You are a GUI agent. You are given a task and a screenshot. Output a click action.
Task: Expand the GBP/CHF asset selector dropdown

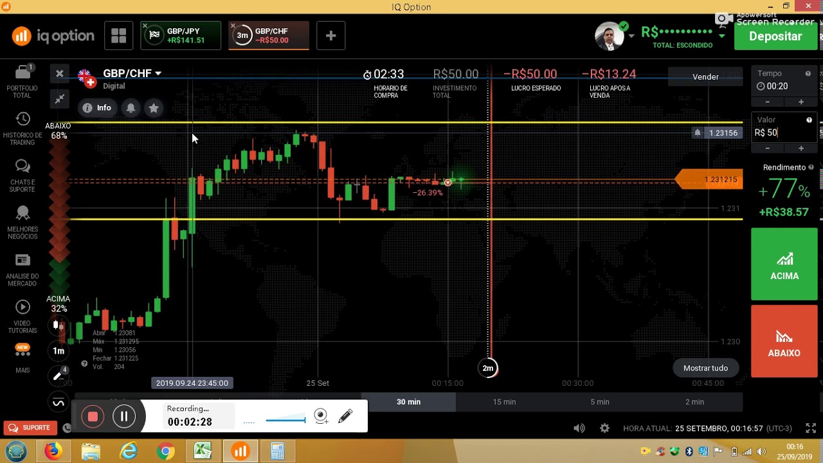pos(132,73)
